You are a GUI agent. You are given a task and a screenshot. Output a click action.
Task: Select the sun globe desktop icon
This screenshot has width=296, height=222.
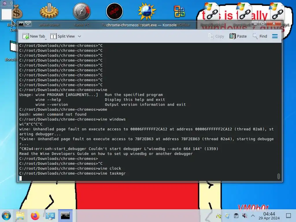[x=147, y=11]
